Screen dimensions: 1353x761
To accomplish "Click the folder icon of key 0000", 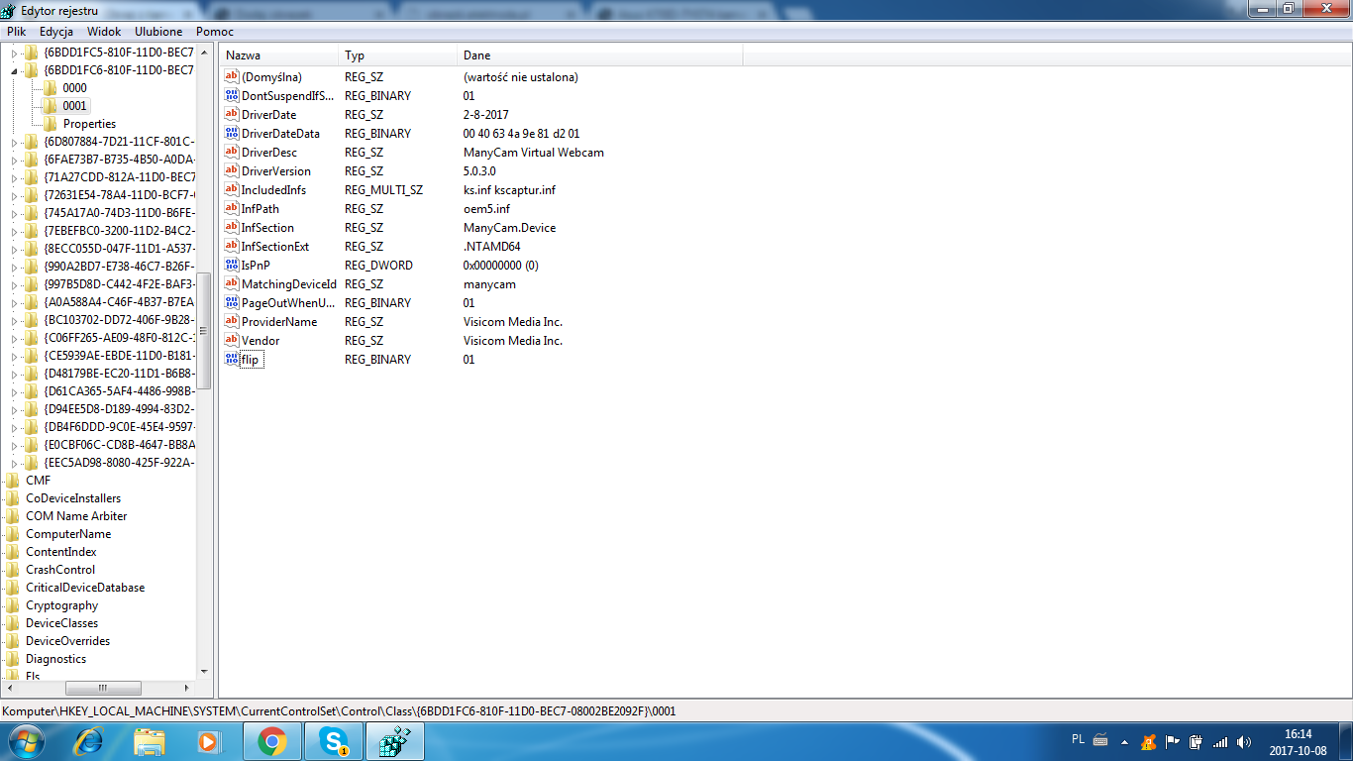I will click(x=50, y=88).
